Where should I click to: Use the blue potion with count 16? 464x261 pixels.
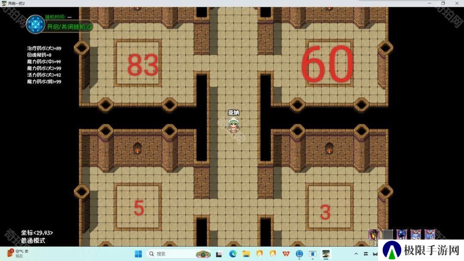430,234
